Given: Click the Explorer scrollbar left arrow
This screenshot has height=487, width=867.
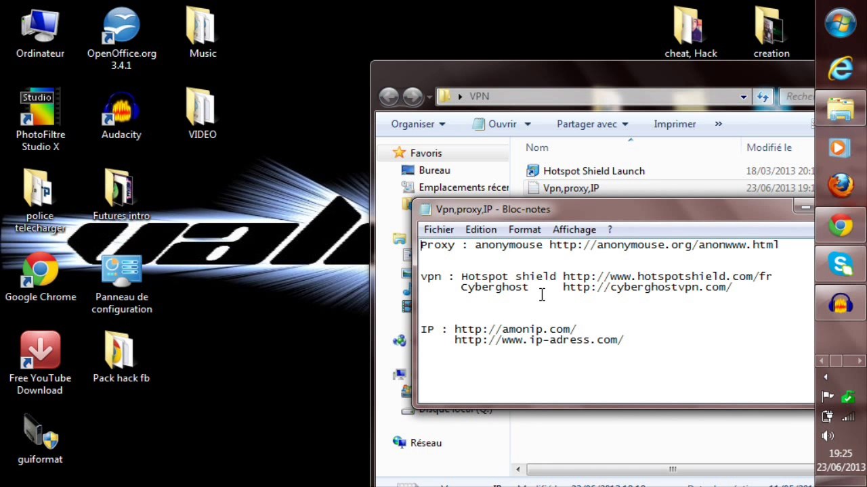Looking at the screenshot, I should (x=518, y=469).
